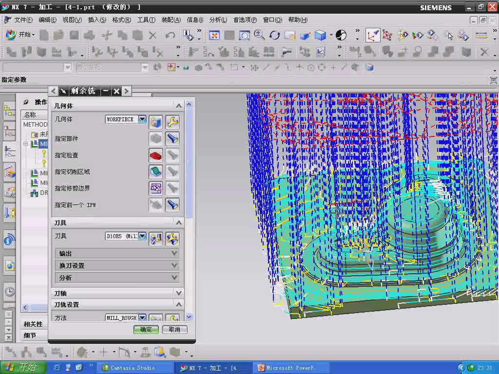The image size is (499, 374).
Task: Select the METHOD row in the navigator
Action: tap(35, 124)
